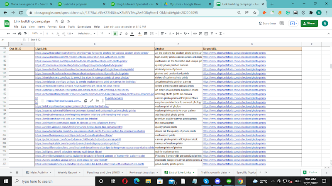
Task: Toggle Bold formatting
Action: click(115, 33)
